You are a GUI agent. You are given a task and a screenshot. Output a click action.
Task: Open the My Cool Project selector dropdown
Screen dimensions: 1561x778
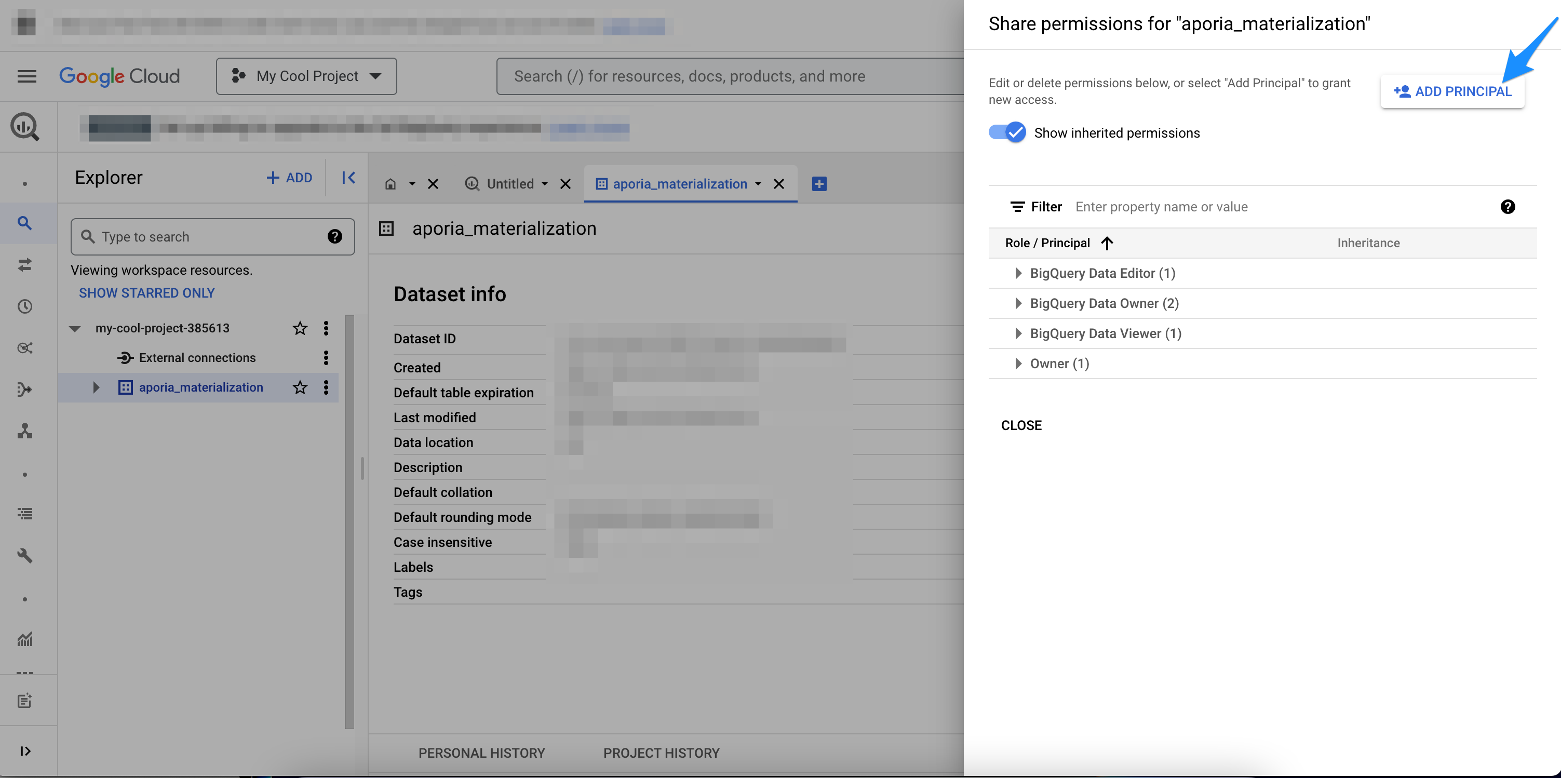tap(306, 76)
